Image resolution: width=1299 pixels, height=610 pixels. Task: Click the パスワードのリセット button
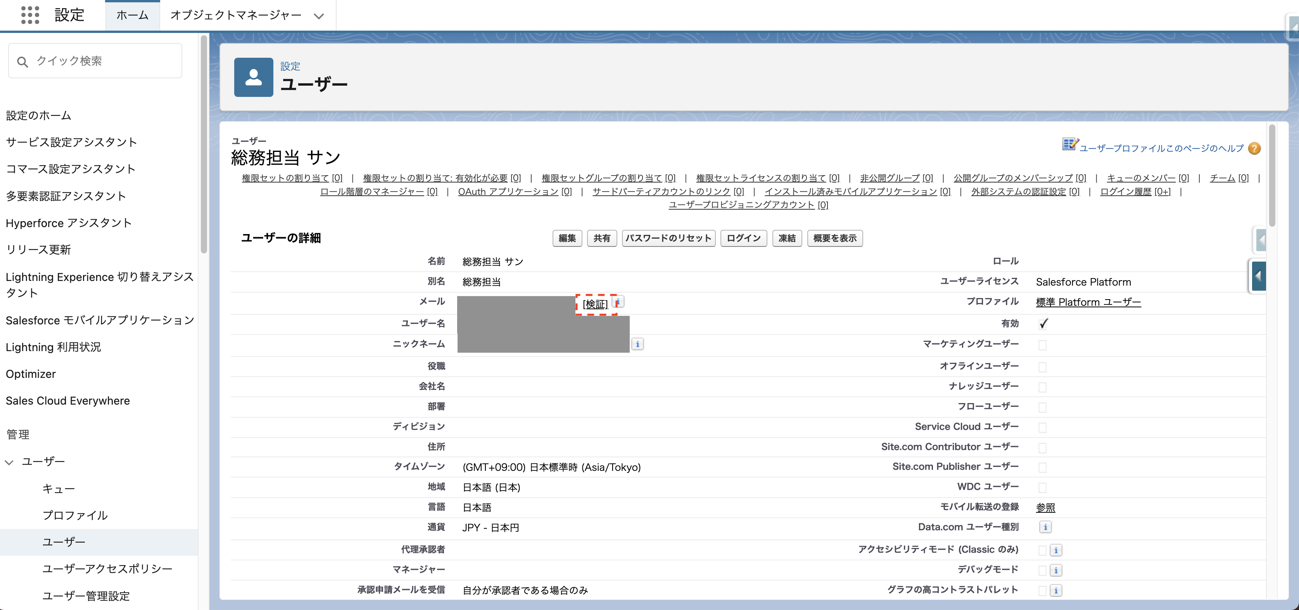coord(669,238)
